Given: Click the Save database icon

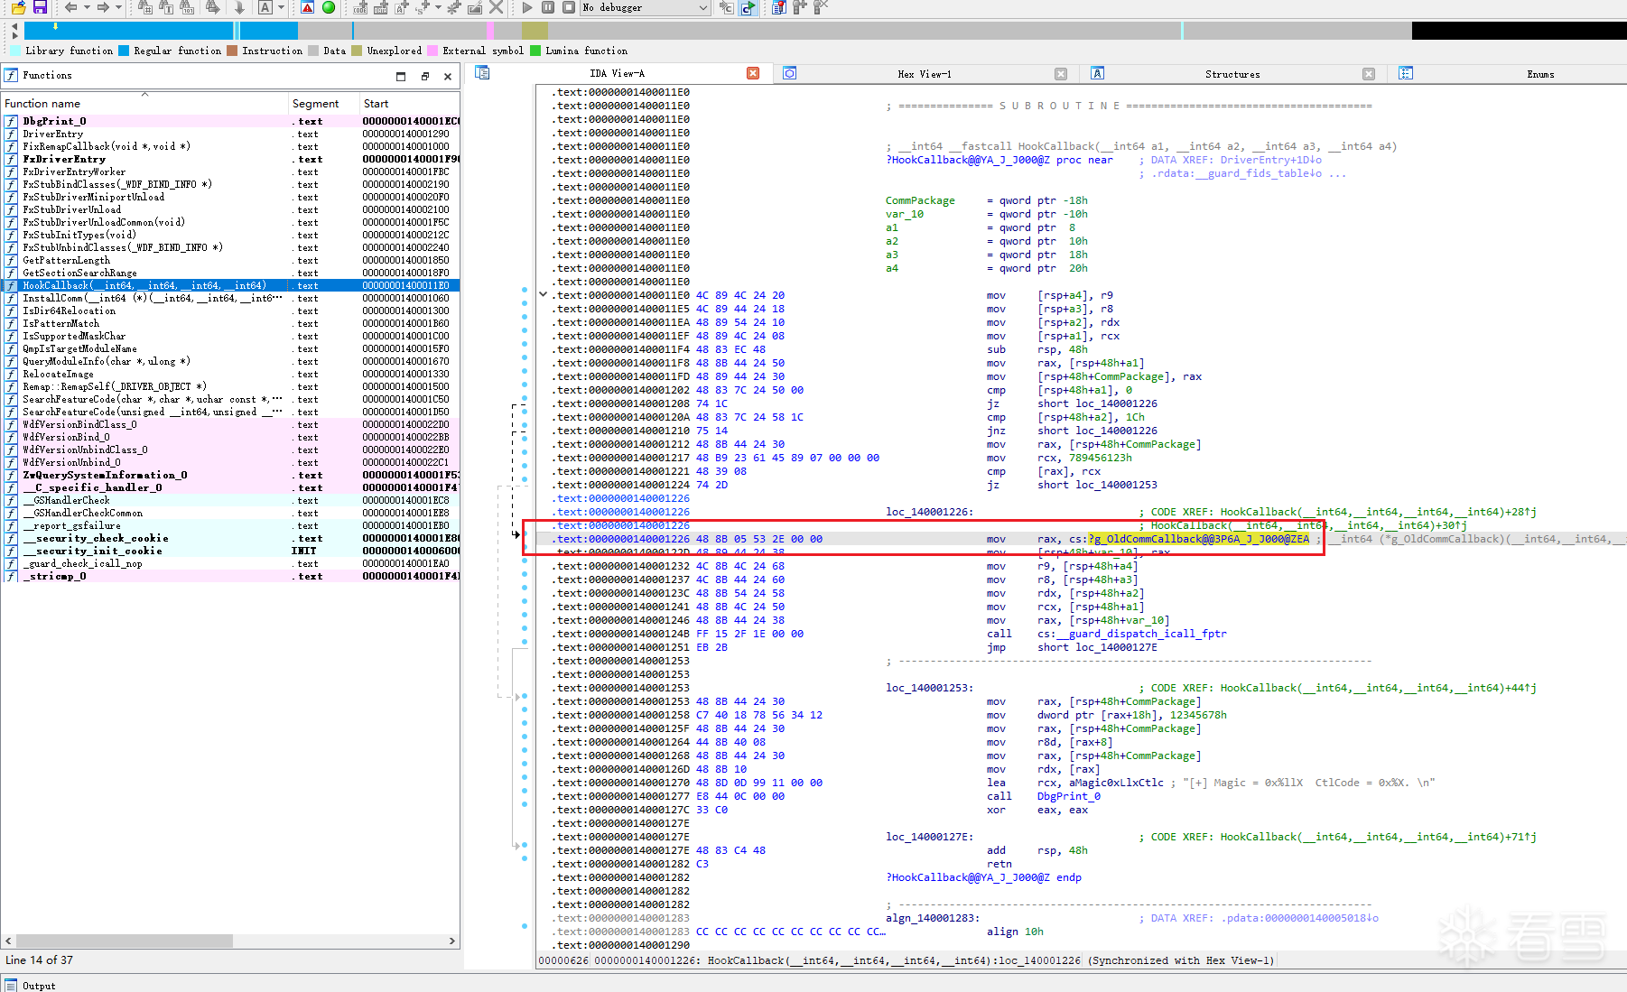Looking at the screenshot, I should (x=40, y=7).
